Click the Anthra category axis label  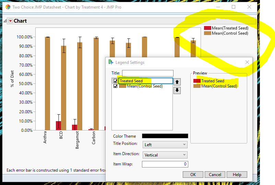(x=45, y=137)
